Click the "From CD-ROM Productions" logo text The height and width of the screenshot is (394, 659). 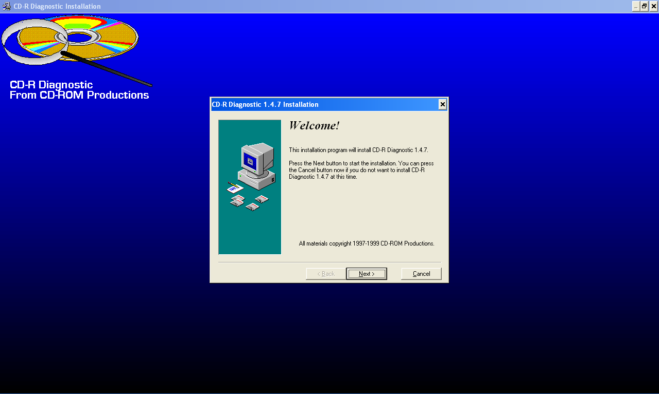[x=79, y=95]
